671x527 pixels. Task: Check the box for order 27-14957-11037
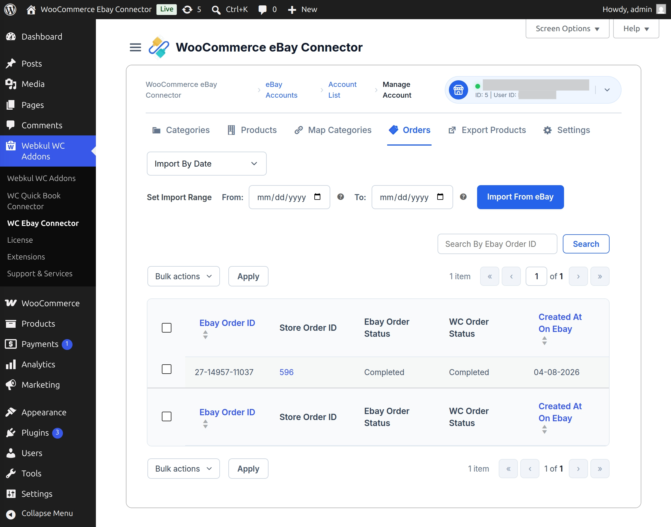[x=167, y=369]
